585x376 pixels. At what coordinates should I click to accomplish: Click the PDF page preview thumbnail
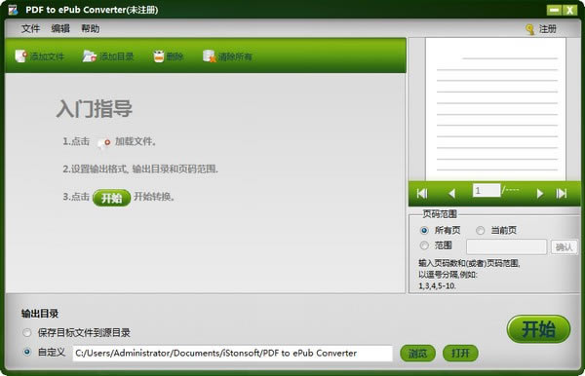pos(495,109)
